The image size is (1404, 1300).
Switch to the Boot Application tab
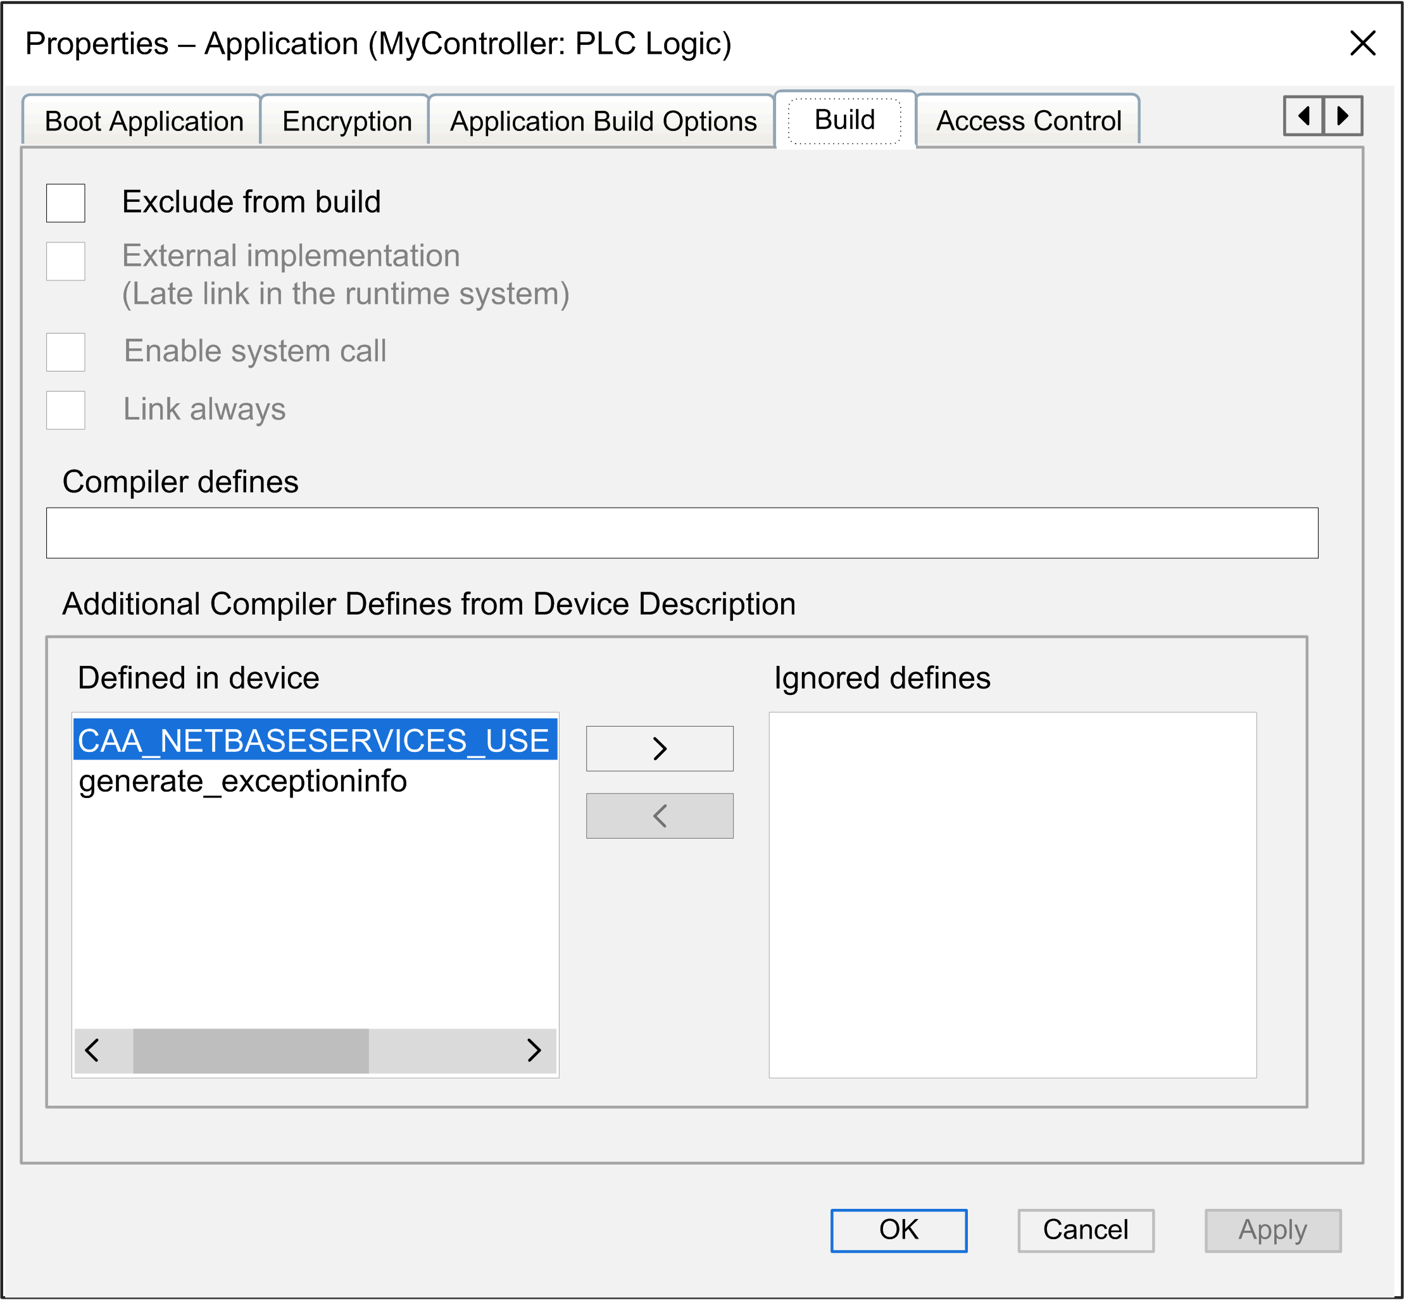[144, 121]
